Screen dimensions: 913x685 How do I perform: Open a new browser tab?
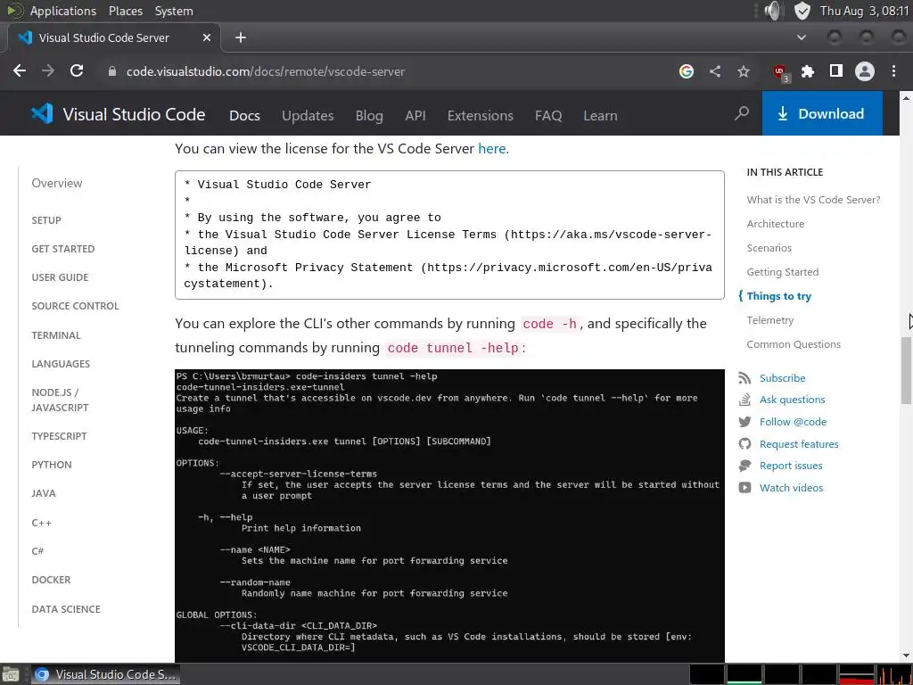tap(241, 37)
